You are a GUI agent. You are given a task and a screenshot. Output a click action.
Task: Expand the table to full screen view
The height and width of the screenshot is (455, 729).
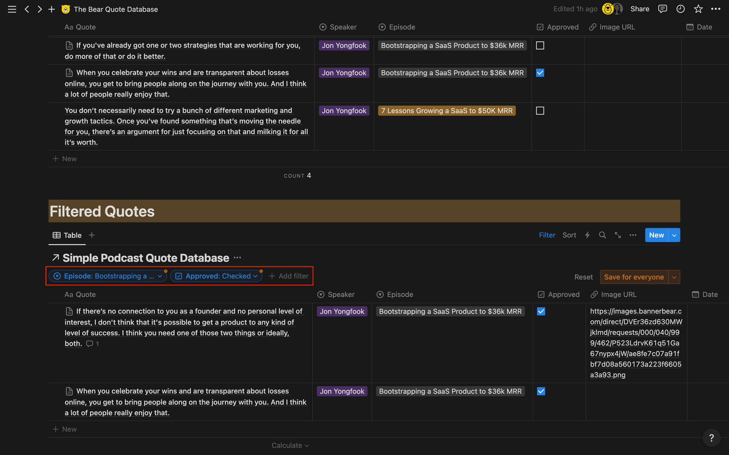click(618, 235)
